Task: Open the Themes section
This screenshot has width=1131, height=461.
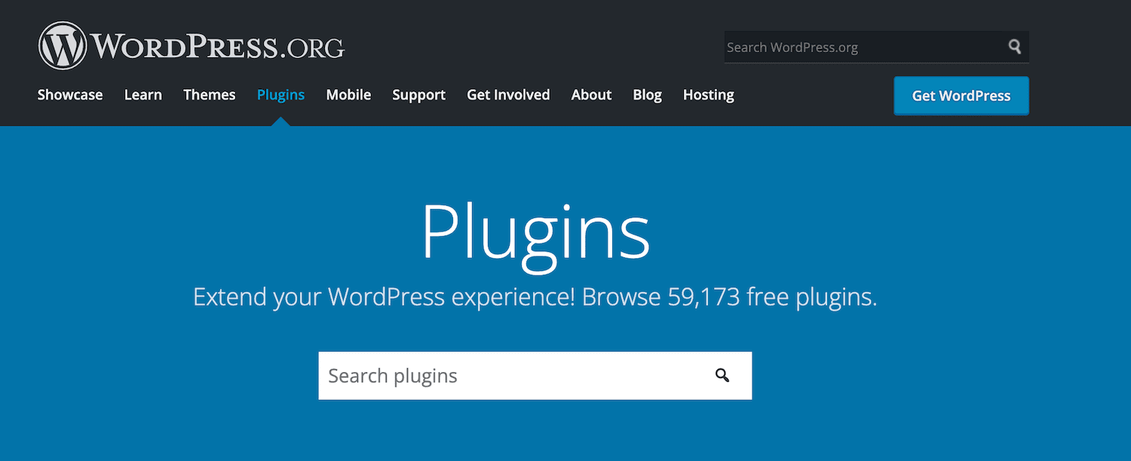Action: click(x=209, y=94)
